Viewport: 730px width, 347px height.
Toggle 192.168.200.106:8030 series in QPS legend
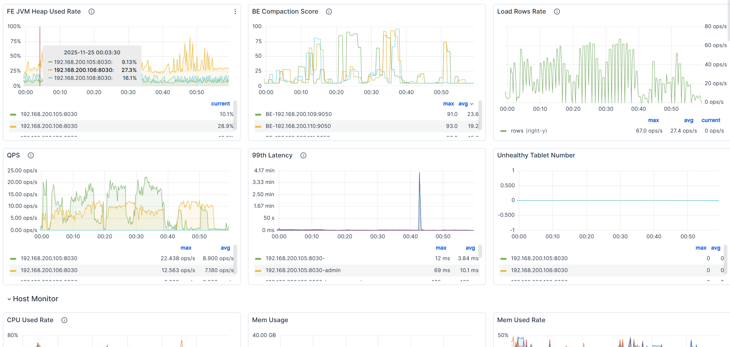pyautogui.click(x=49, y=270)
